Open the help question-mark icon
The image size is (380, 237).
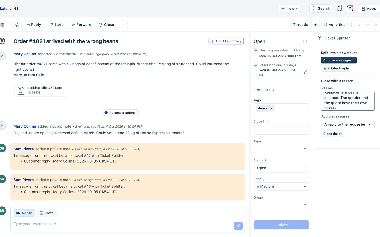point(350,8)
